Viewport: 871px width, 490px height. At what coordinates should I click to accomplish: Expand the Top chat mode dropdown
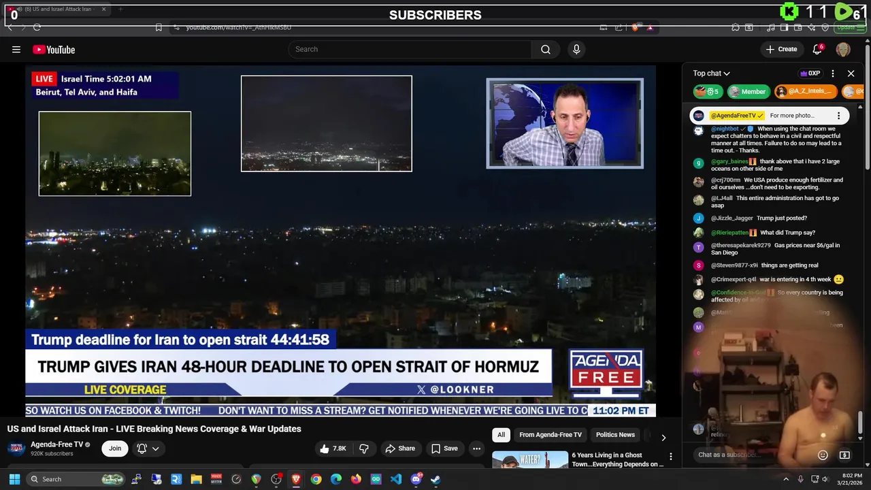coord(711,73)
